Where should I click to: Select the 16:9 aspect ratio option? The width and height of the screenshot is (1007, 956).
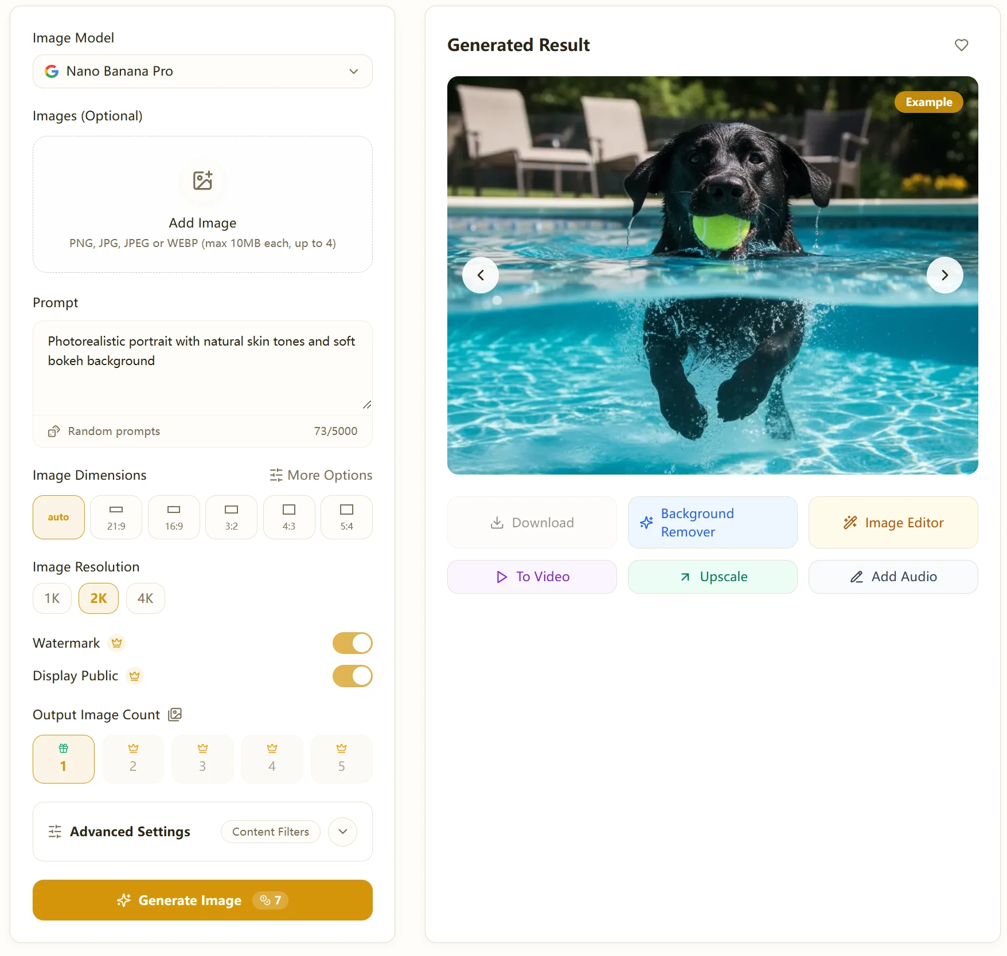[x=174, y=517]
